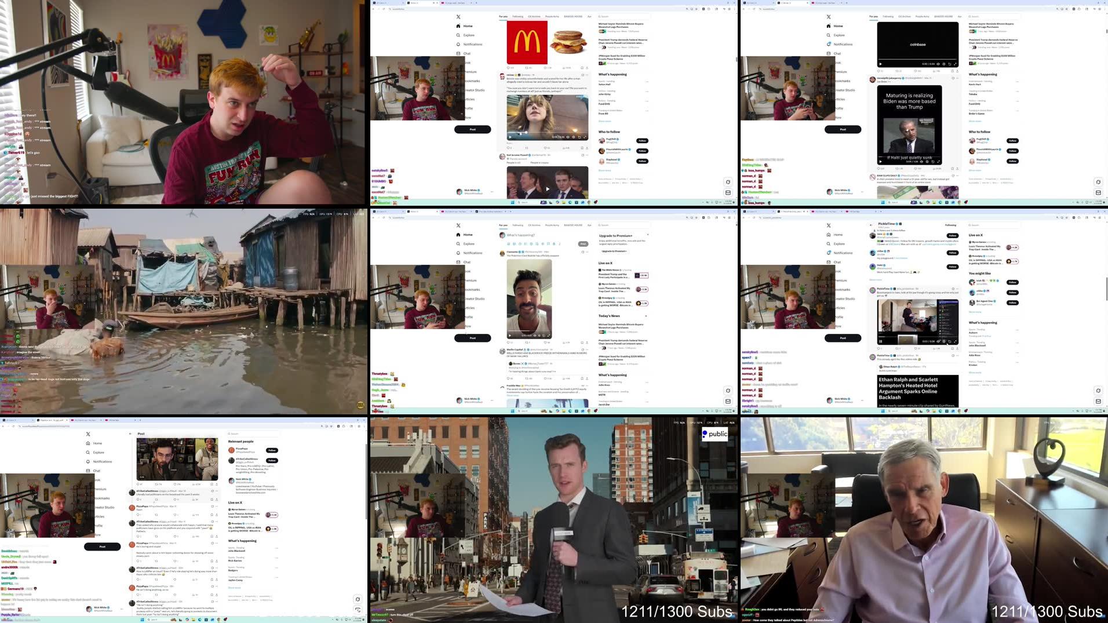Open Notifications in the X sidebar

click(471, 44)
